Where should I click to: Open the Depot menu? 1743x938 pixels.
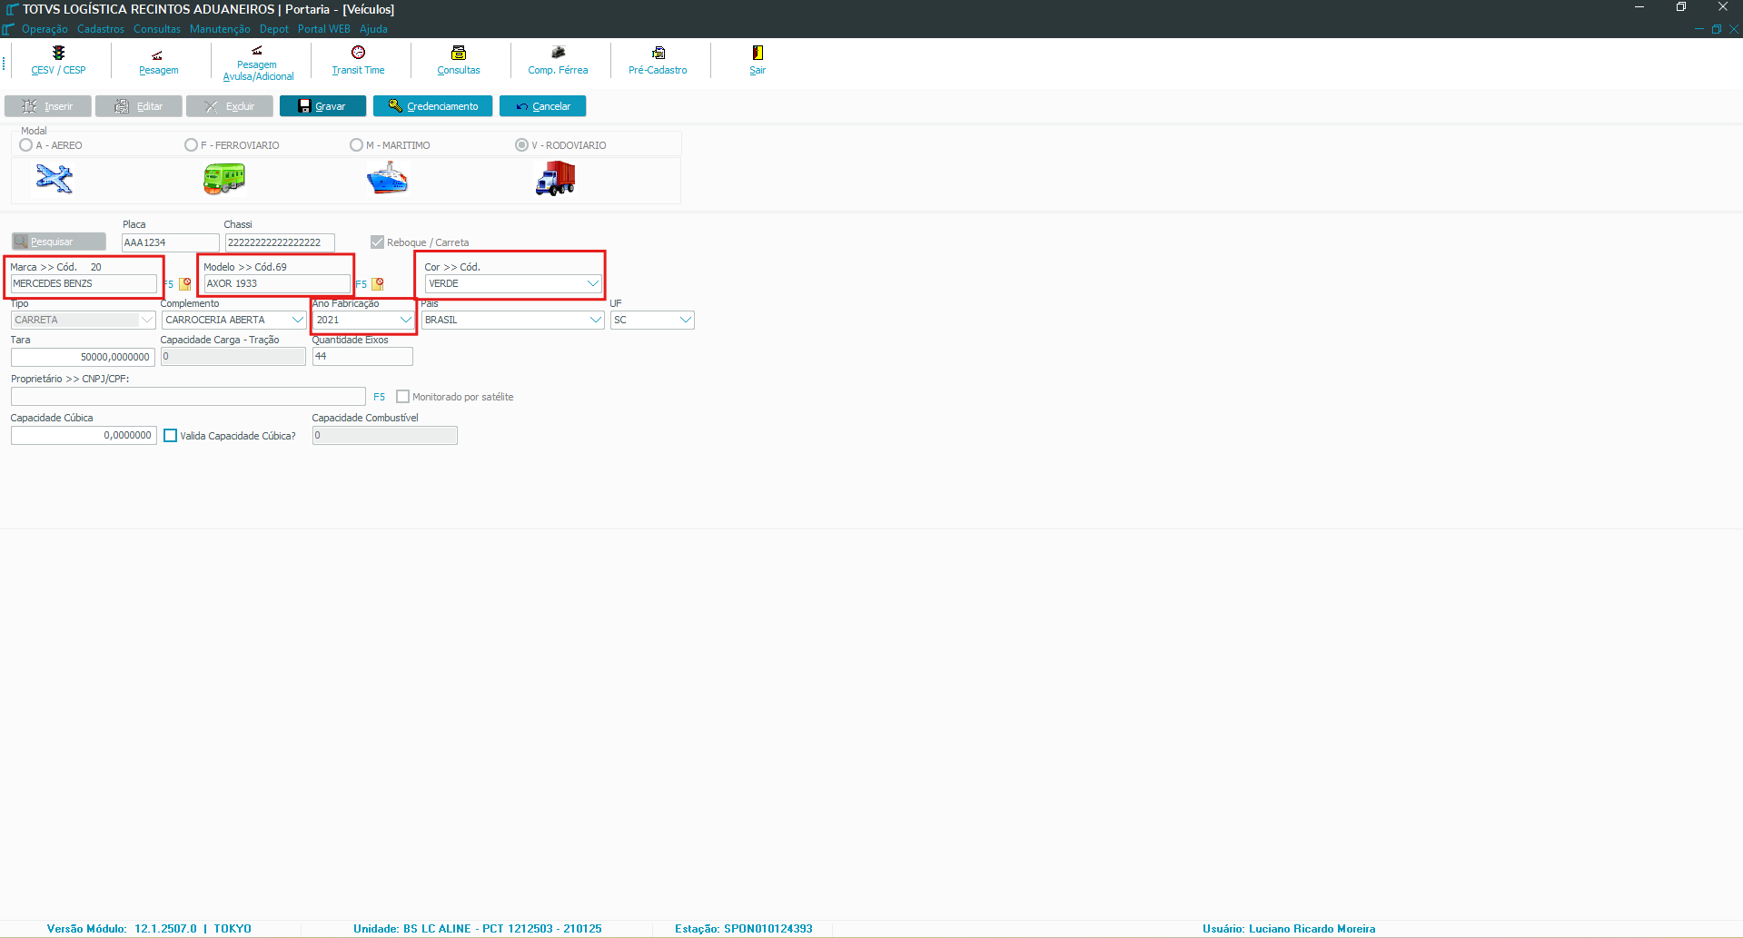coord(273,29)
